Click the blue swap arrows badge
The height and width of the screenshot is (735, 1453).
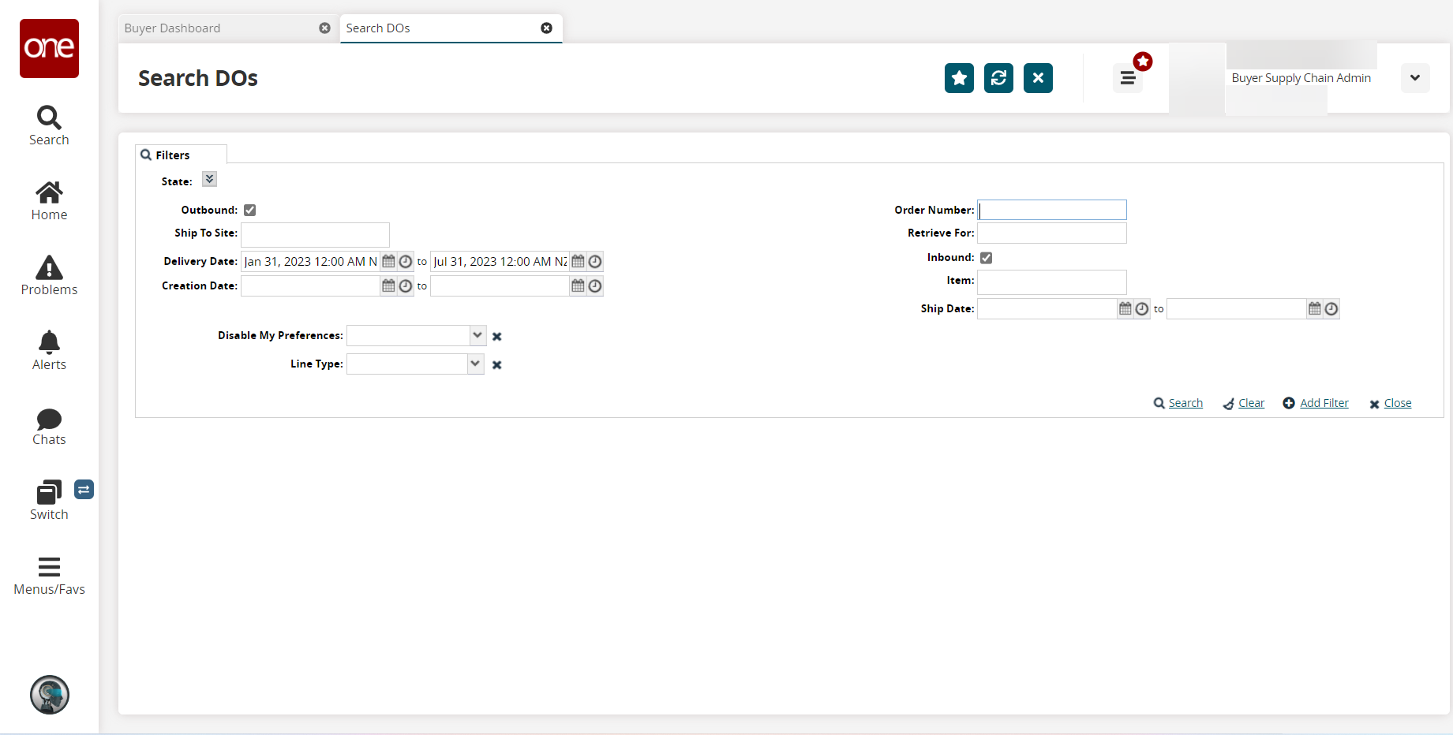84,490
